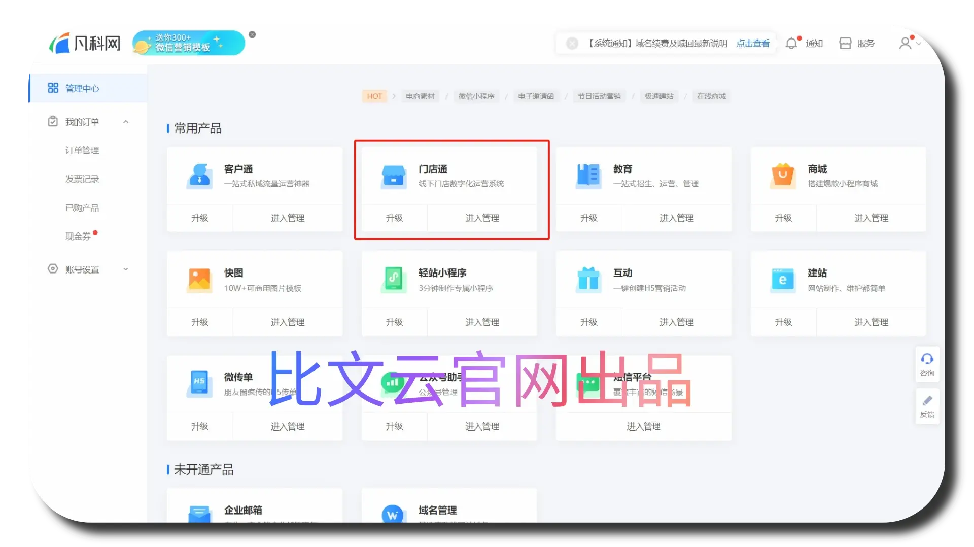
Task: Open the 点击查看 link in the notice
Action: coord(753,44)
